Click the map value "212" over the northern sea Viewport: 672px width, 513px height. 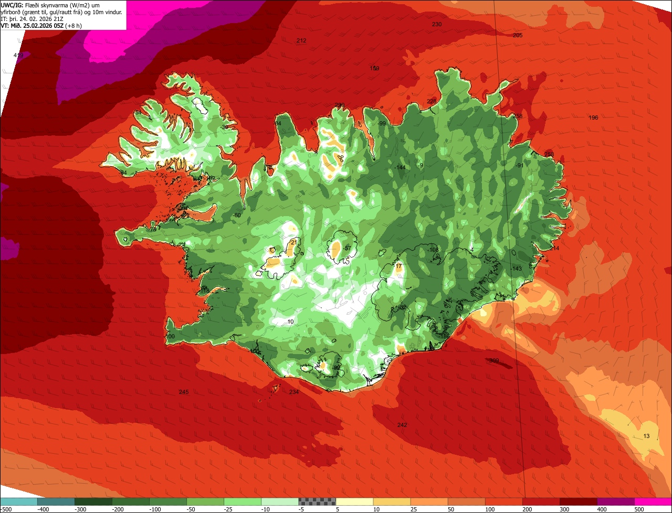301,40
